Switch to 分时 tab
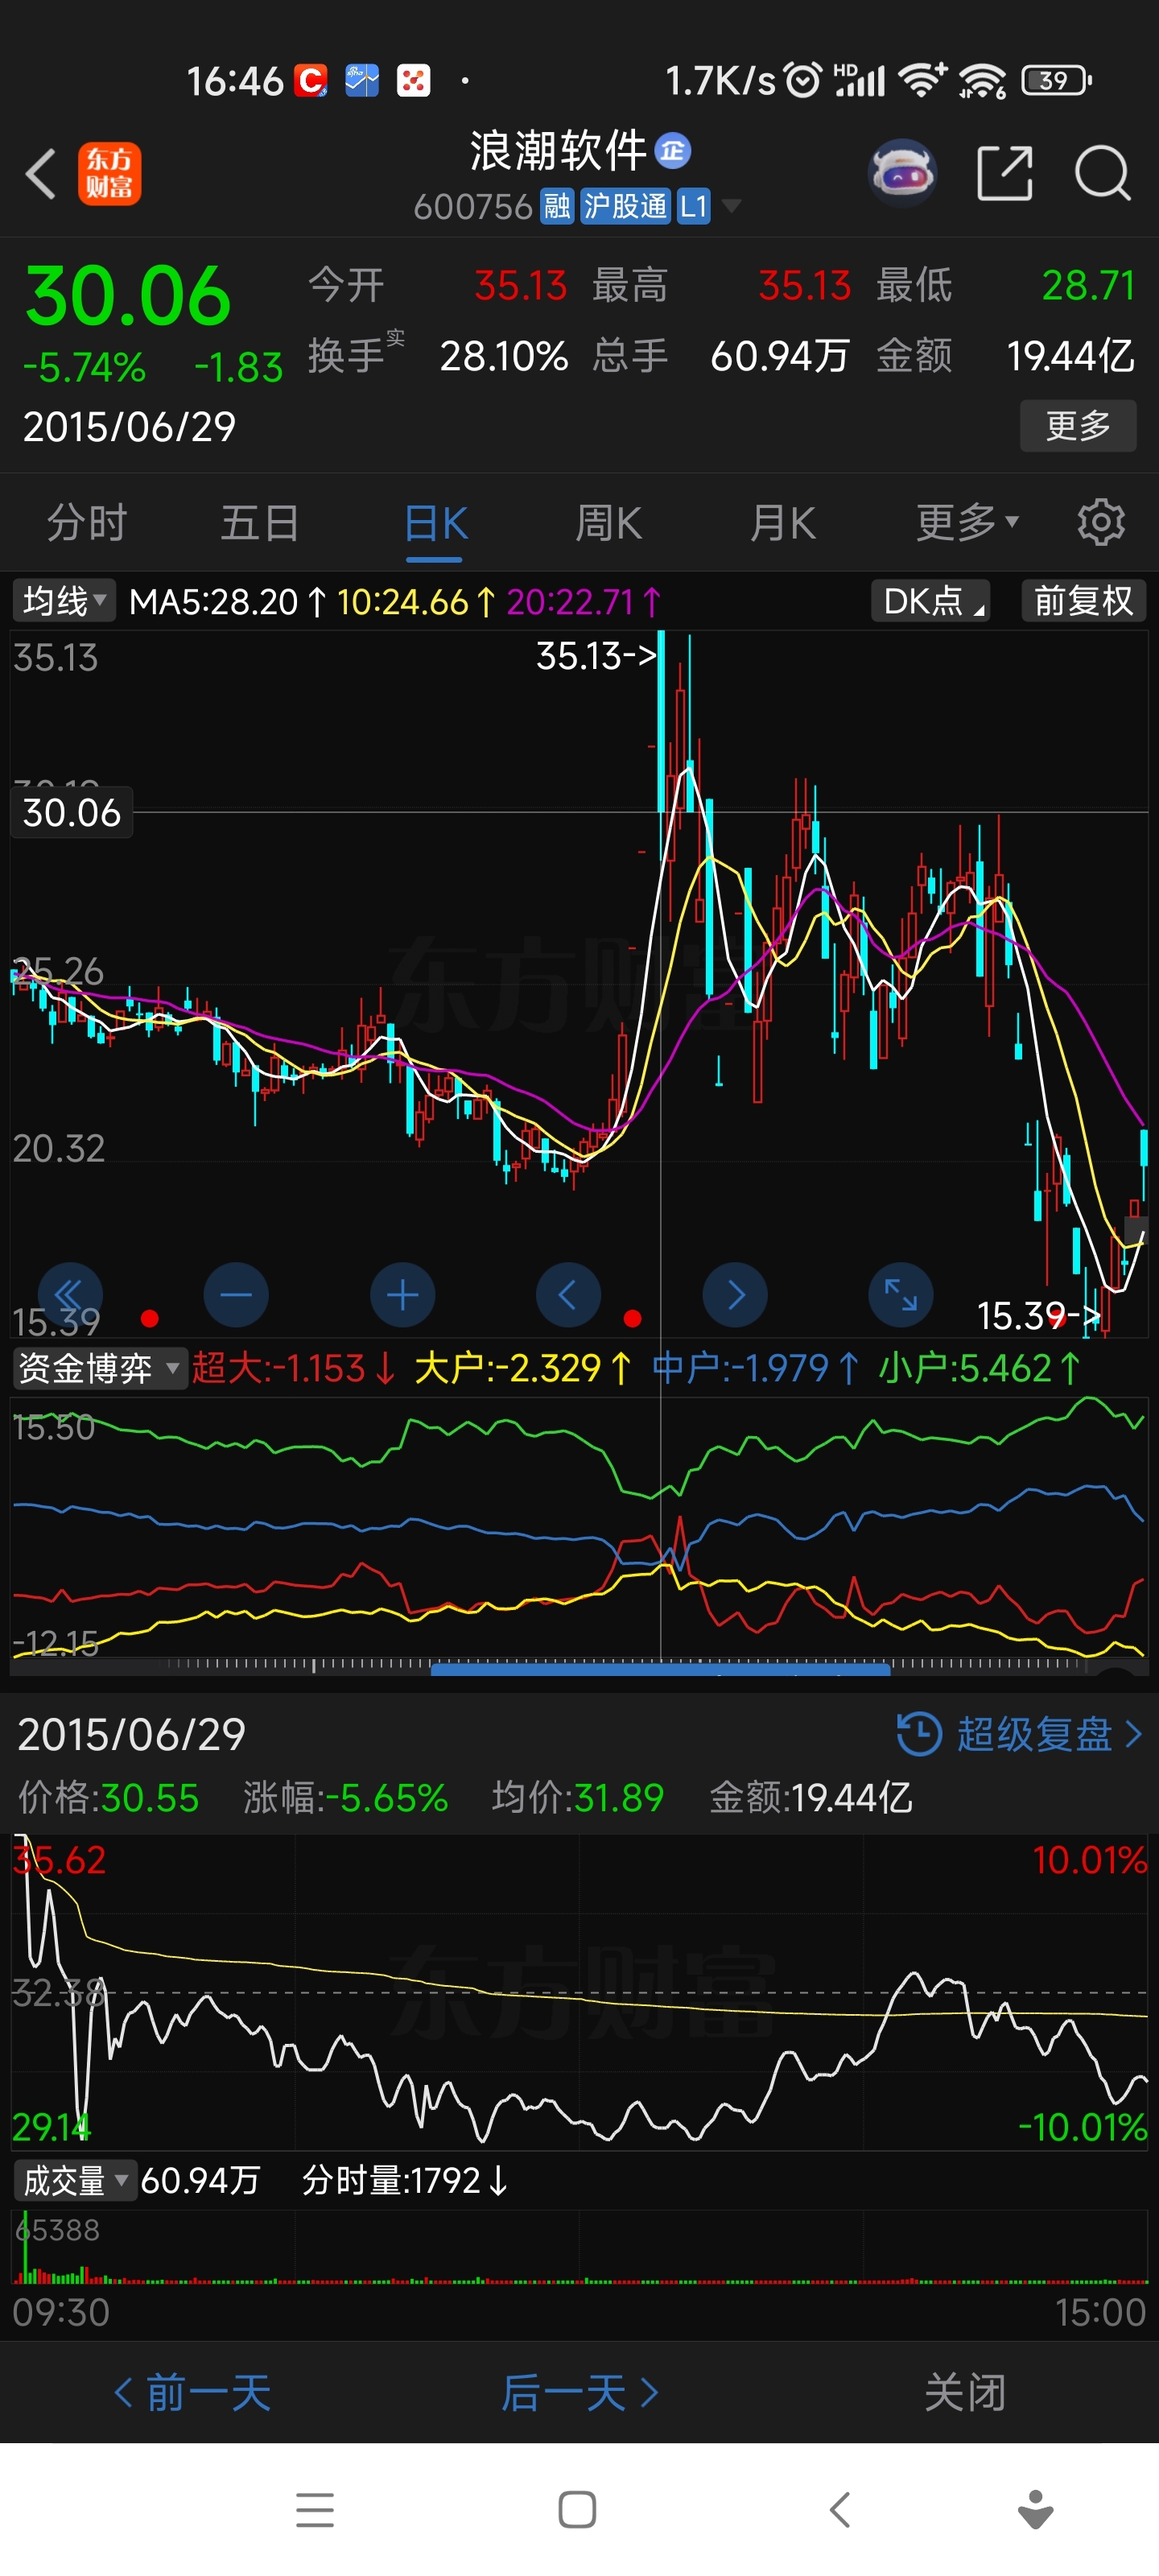This screenshot has height=2576, width=1159. point(87,522)
